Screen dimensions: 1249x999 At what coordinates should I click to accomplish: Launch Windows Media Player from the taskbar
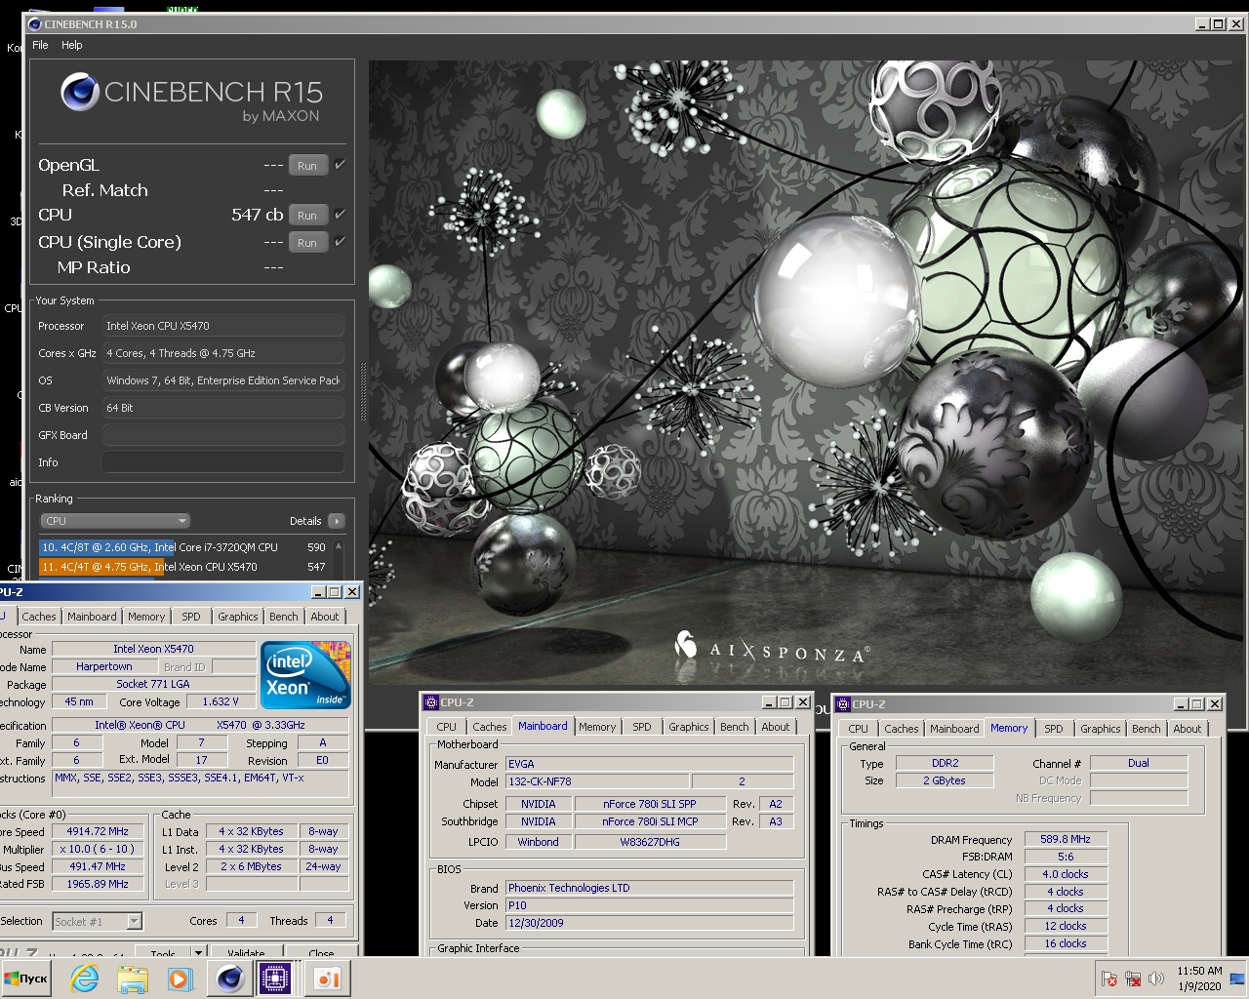pos(180,979)
